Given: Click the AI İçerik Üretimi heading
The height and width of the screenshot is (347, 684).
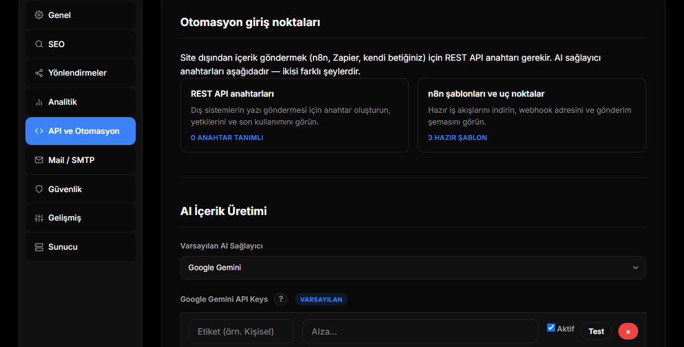Looking at the screenshot, I should 223,211.
